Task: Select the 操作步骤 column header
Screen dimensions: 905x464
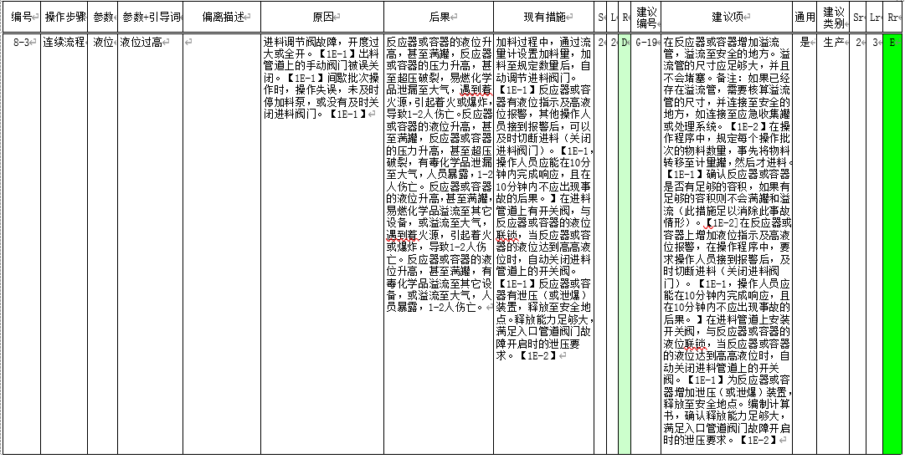Action: pyautogui.click(x=65, y=18)
